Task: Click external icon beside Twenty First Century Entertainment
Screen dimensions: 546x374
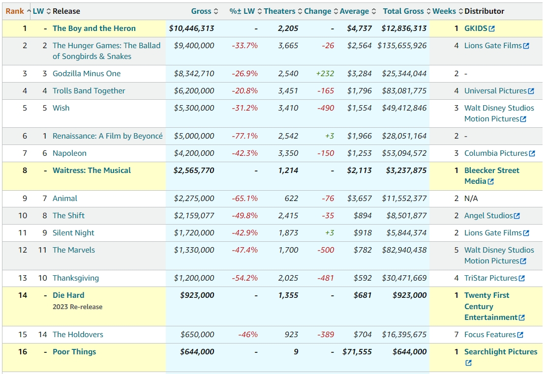Action: (521, 318)
